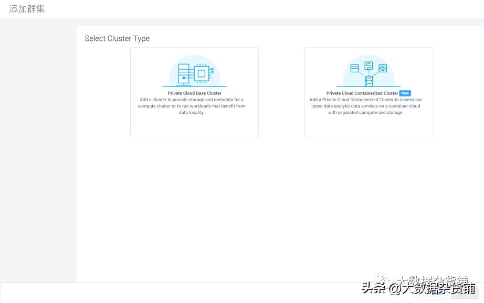Click the stacked storage icon in Containerized Cluster illustration
Viewport: 484px width, 303px height.
(x=355, y=68)
